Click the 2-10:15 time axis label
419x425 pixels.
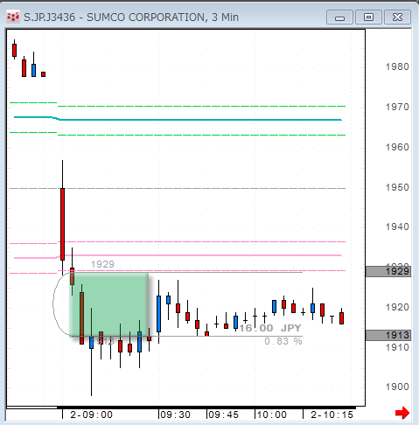[x=332, y=415]
